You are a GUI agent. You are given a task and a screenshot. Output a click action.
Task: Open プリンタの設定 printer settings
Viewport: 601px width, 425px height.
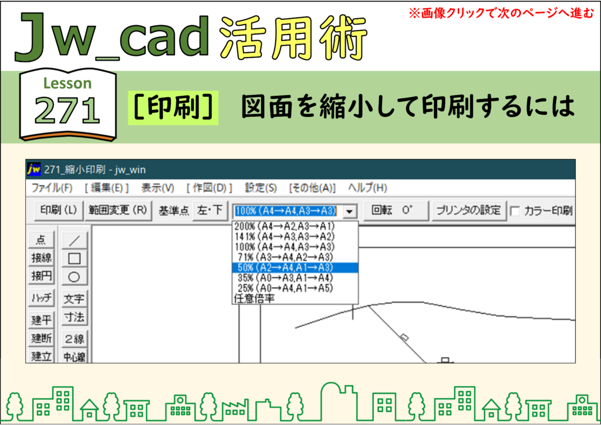pyautogui.click(x=469, y=210)
